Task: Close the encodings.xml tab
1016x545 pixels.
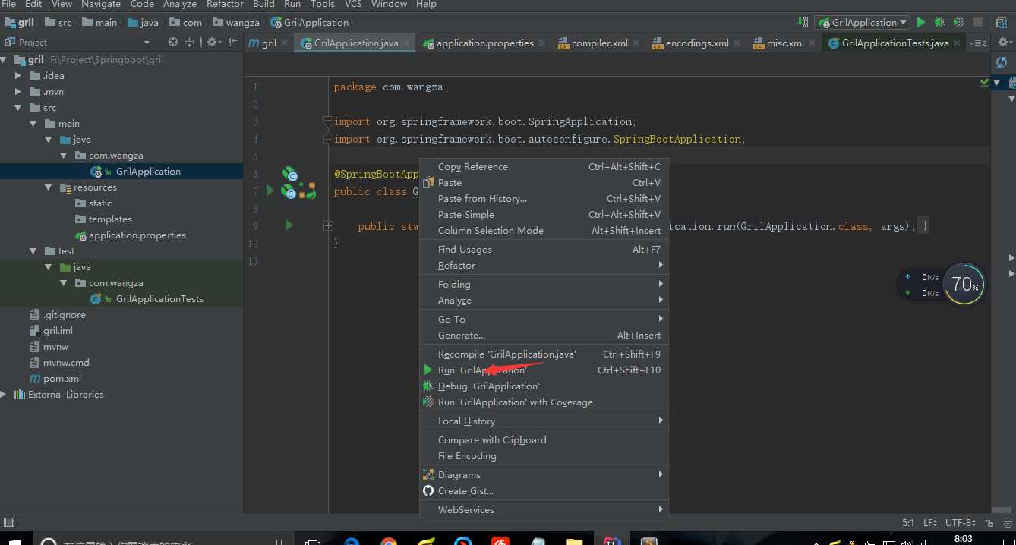Action: pyautogui.click(x=737, y=43)
